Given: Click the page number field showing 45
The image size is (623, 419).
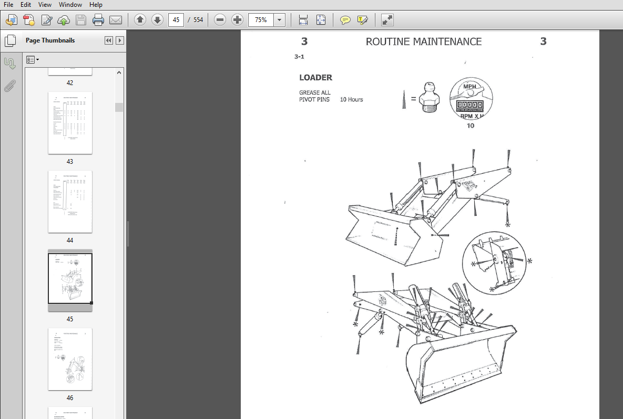Looking at the screenshot, I should pos(176,20).
